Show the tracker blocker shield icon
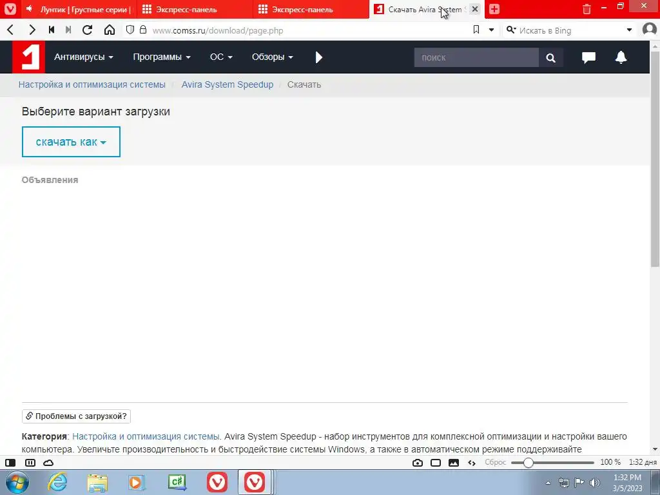The width and height of the screenshot is (660, 495). 130,30
